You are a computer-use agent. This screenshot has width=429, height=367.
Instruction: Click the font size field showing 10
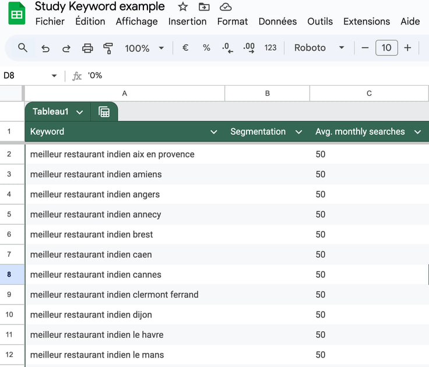pyautogui.click(x=386, y=48)
